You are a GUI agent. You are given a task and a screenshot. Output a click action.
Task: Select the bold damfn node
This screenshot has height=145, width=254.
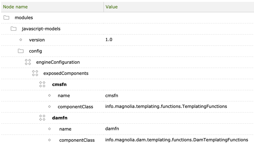[60, 118]
